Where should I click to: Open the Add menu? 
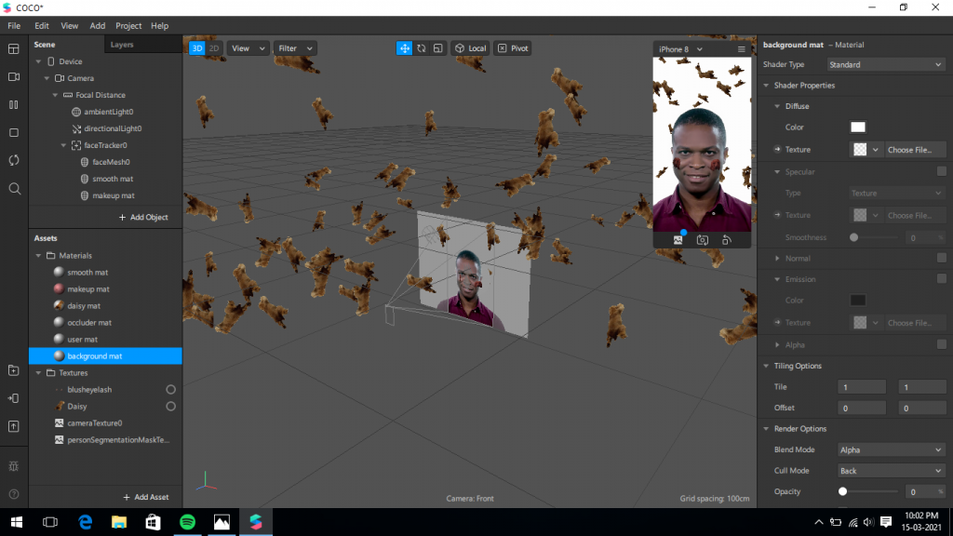tap(97, 25)
